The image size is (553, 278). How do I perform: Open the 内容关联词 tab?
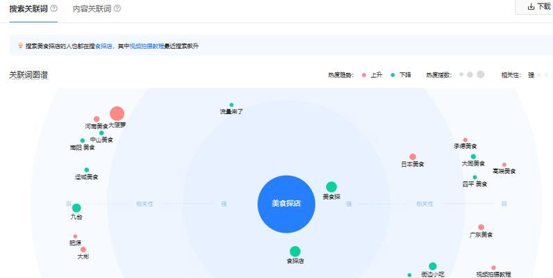[92, 9]
